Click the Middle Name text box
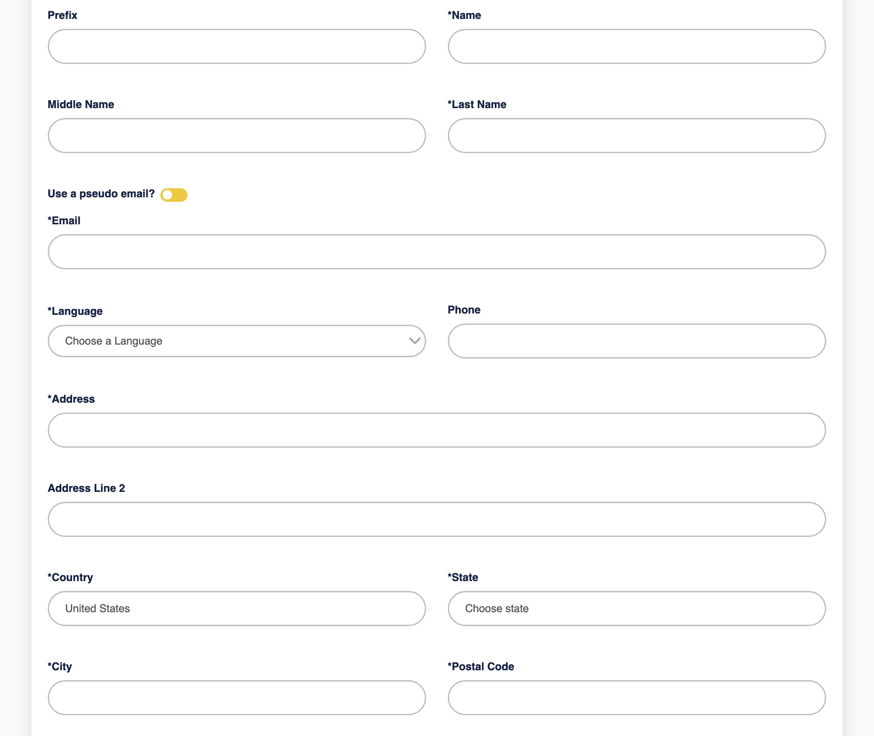Screen dimensions: 874x736 coord(236,136)
